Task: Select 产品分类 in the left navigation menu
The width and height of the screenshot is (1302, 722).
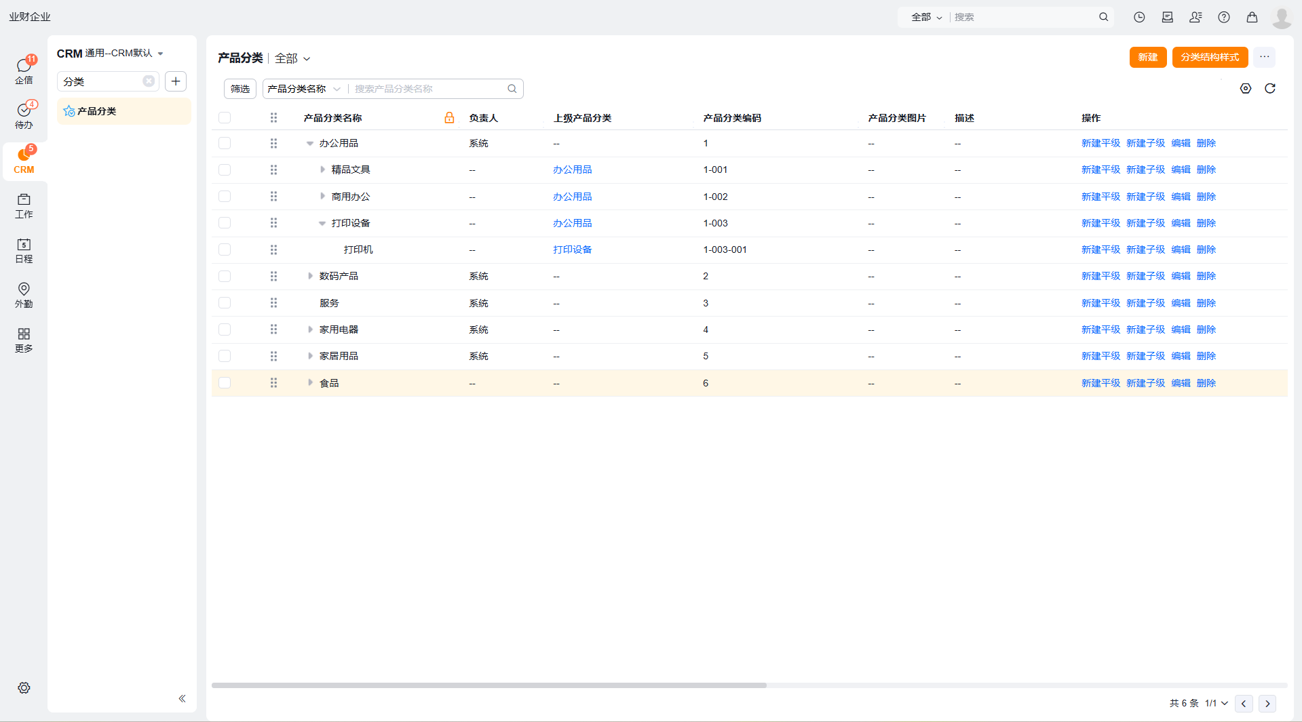Action: (97, 111)
